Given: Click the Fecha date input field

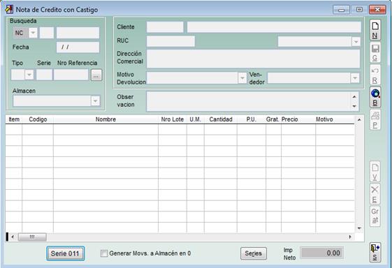Looking at the screenshot, I should pyautogui.click(x=78, y=47).
